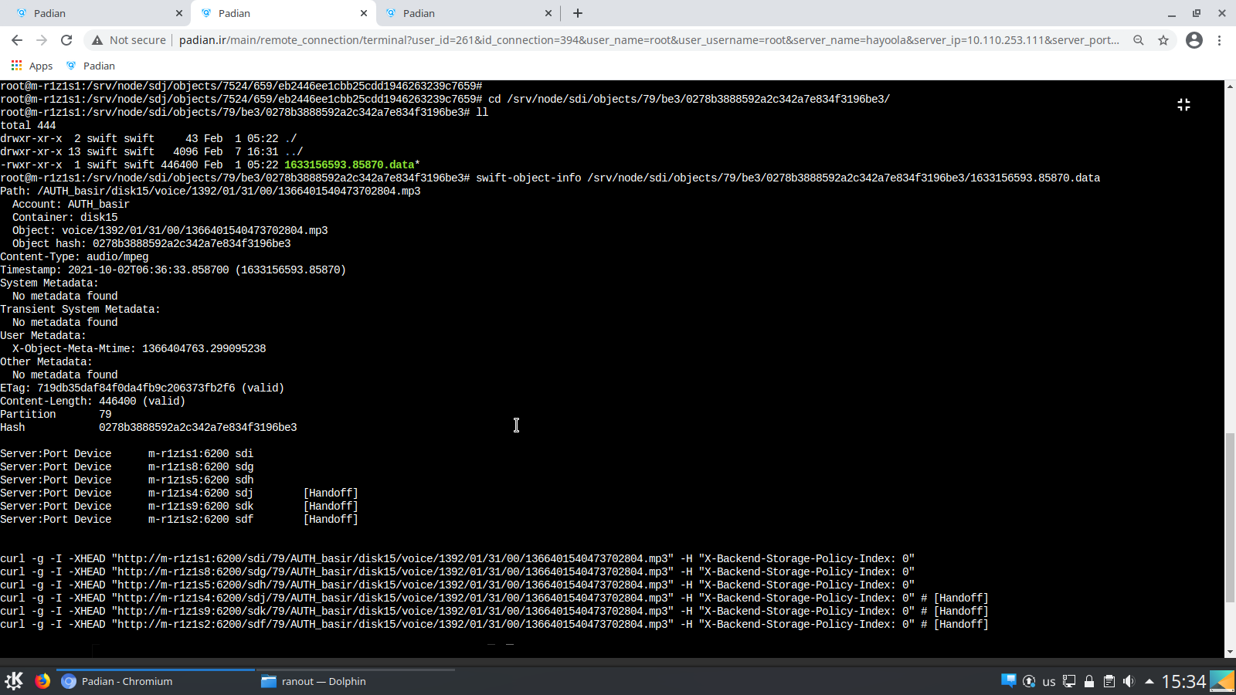Switch to ranout — Dolphin window

355,681
